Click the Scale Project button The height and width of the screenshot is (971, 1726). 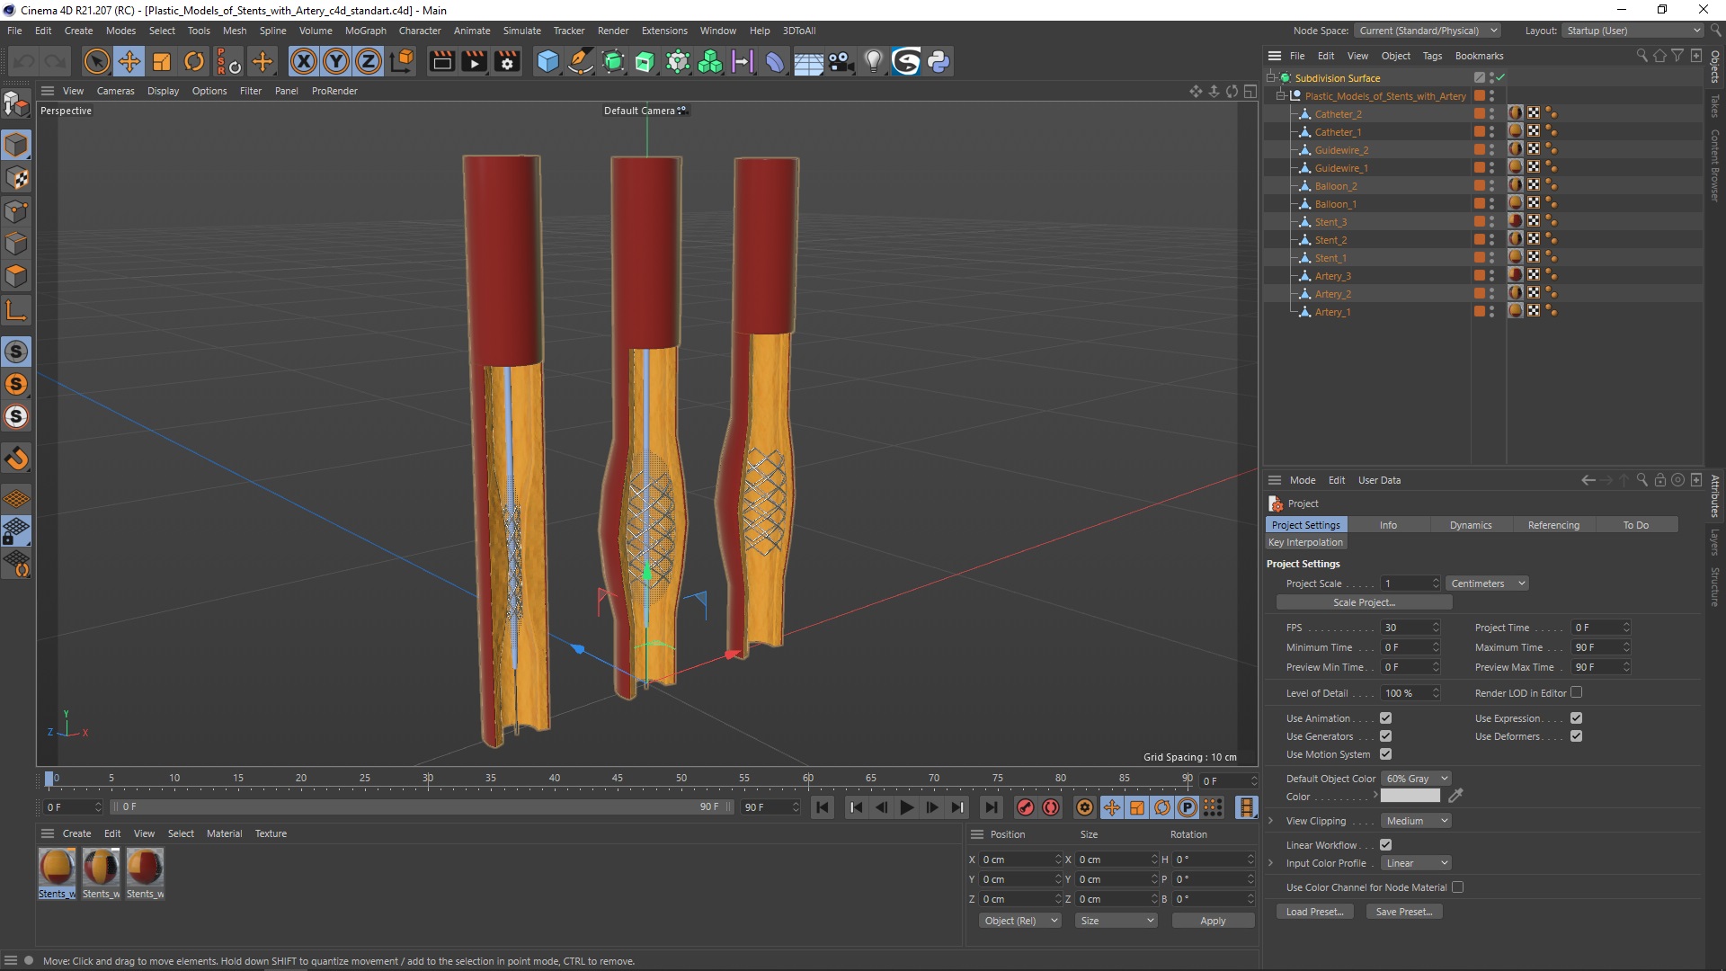coord(1363,602)
